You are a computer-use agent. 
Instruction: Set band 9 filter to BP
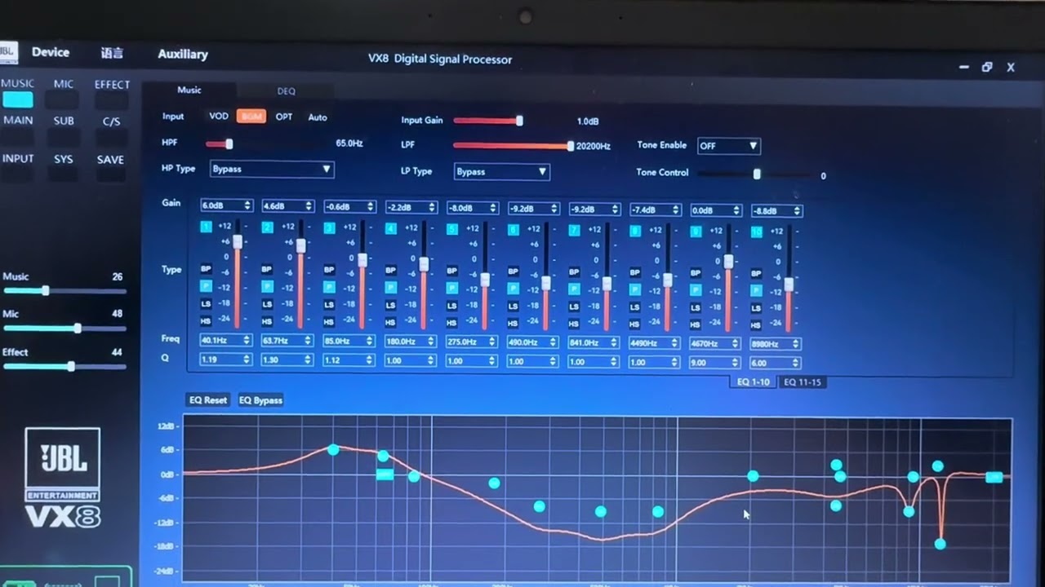(696, 272)
